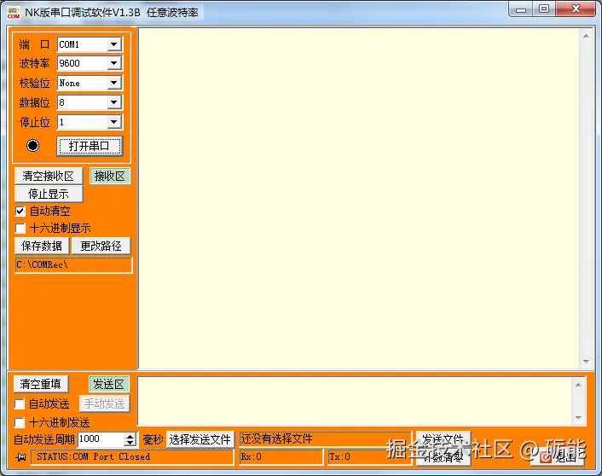602x476 pixels.
Task: Enable the 十六进制显示 checkbox
Action: [20, 229]
